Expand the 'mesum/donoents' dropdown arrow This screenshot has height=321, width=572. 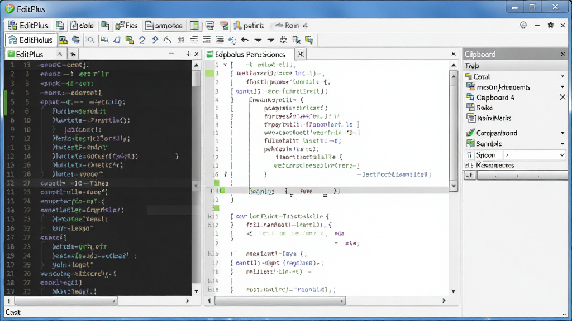click(x=563, y=87)
